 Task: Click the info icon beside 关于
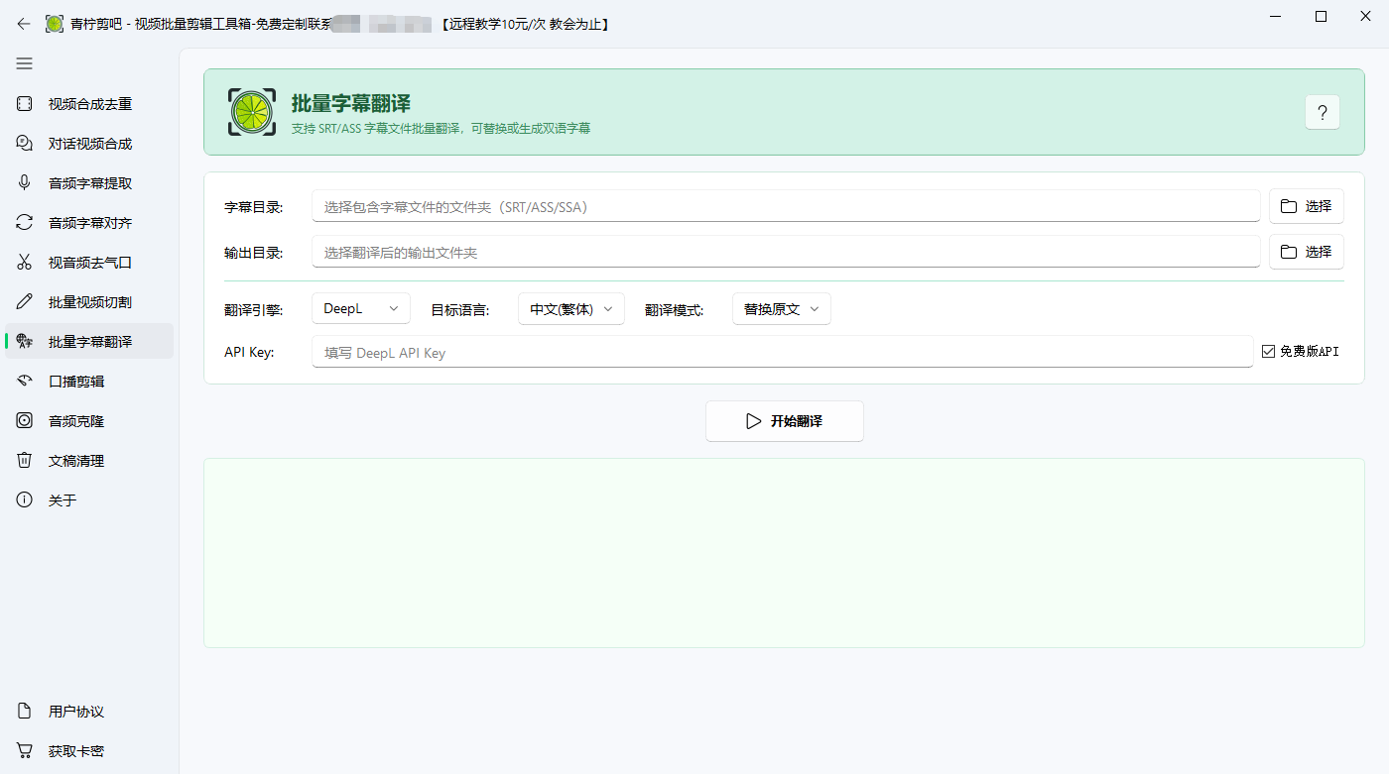click(25, 499)
